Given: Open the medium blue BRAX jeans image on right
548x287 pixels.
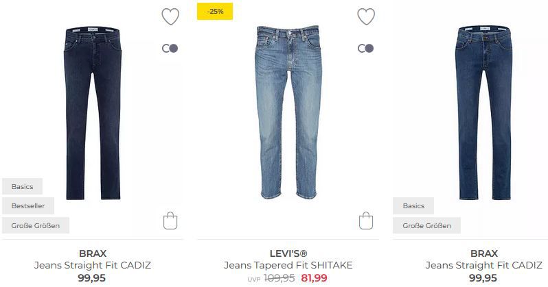Looking at the screenshot, I should (484, 113).
